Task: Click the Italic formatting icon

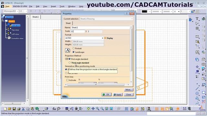Action: coord(35,11)
